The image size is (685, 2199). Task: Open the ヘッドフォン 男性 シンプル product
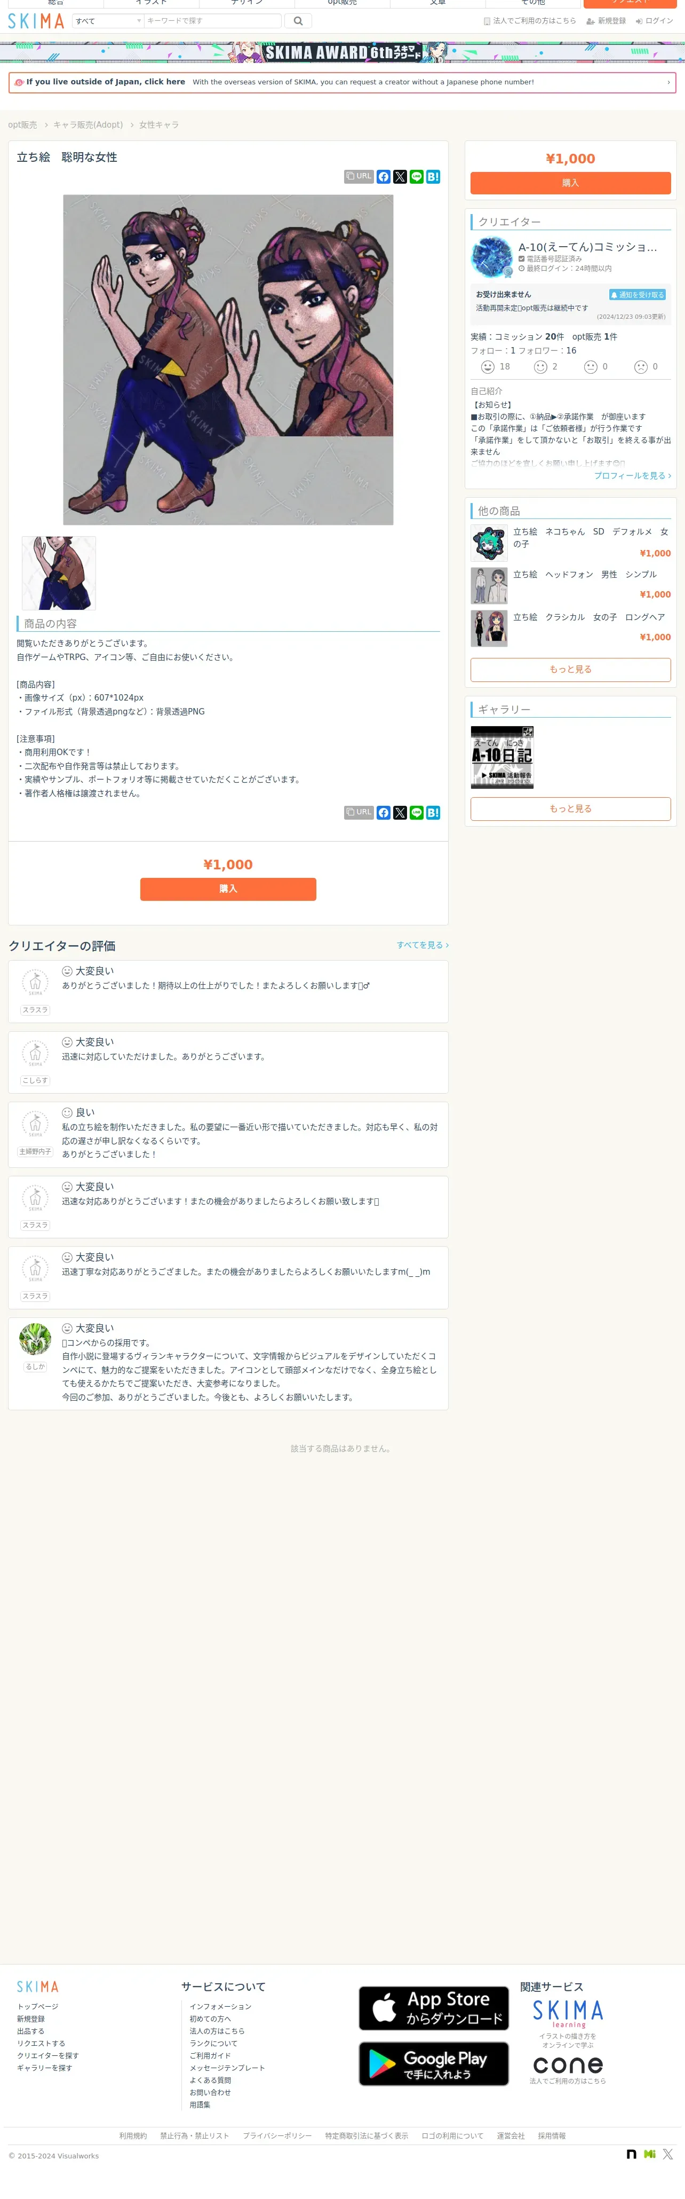click(x=571, y=585)
